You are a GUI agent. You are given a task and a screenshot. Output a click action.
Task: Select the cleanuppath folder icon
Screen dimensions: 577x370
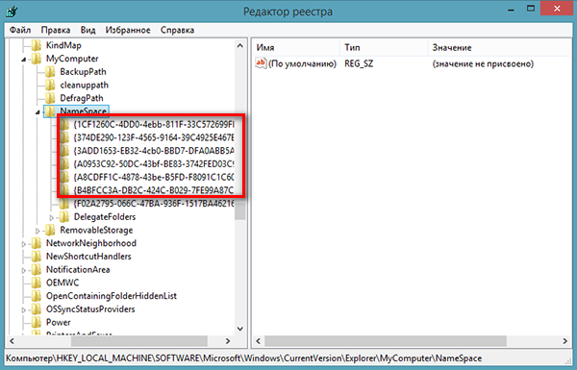point(50,85)
